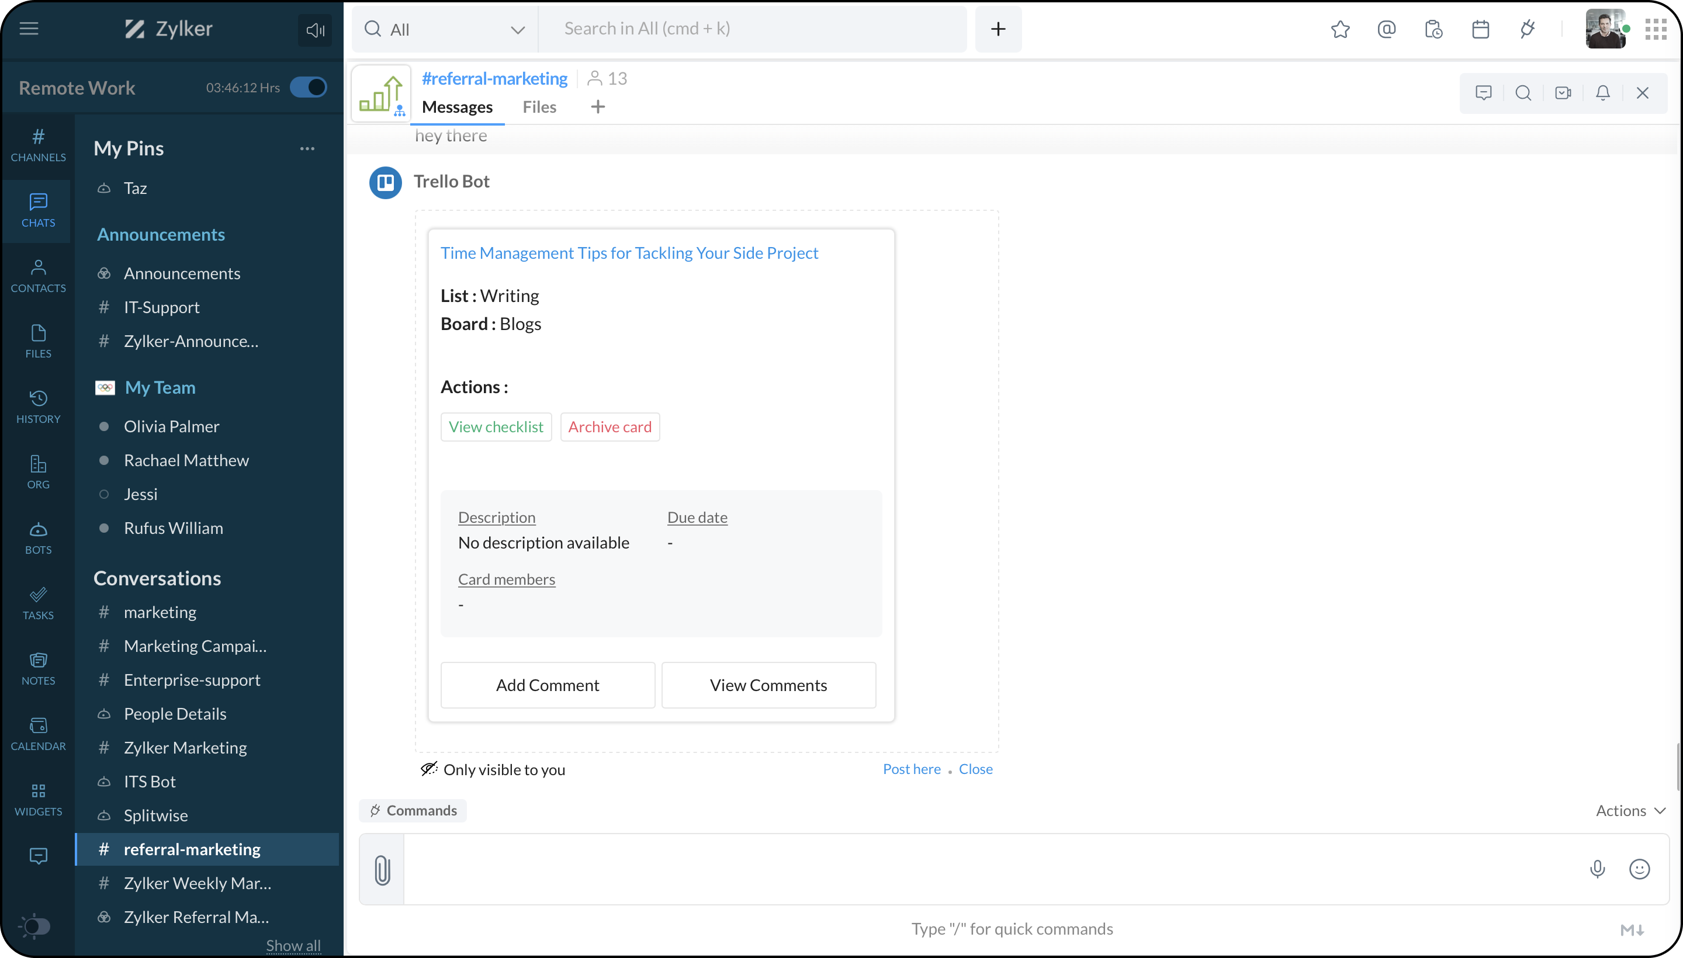Search within this channel
The width and height of the screenshot is (1683, 958).
point(1523,93)
